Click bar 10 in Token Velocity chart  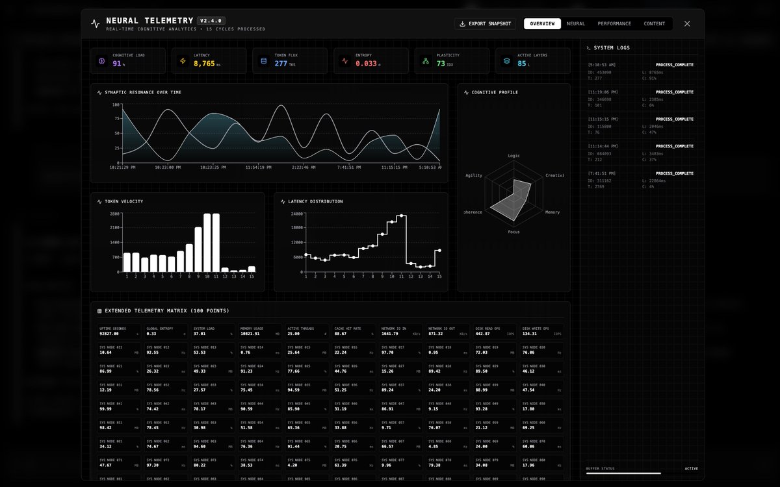coord(207,243)
